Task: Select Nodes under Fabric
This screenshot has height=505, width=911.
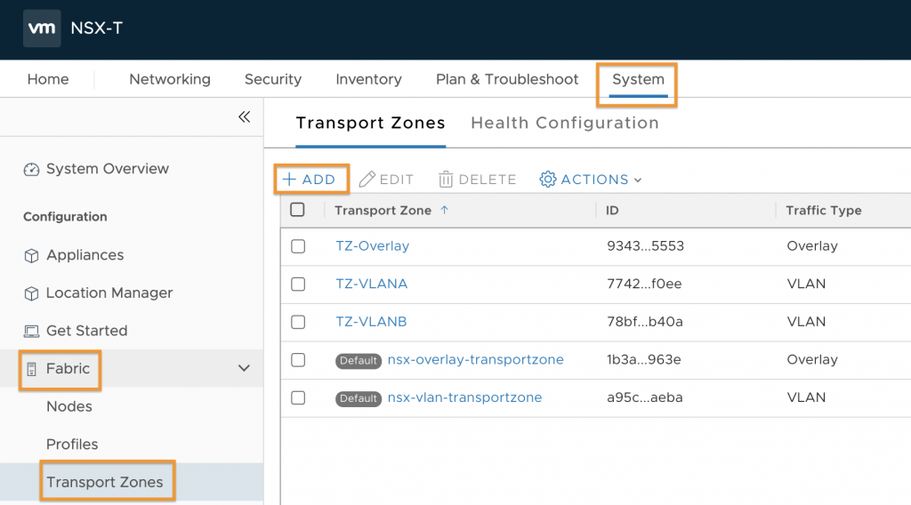Action: click(x=69, y=406)
